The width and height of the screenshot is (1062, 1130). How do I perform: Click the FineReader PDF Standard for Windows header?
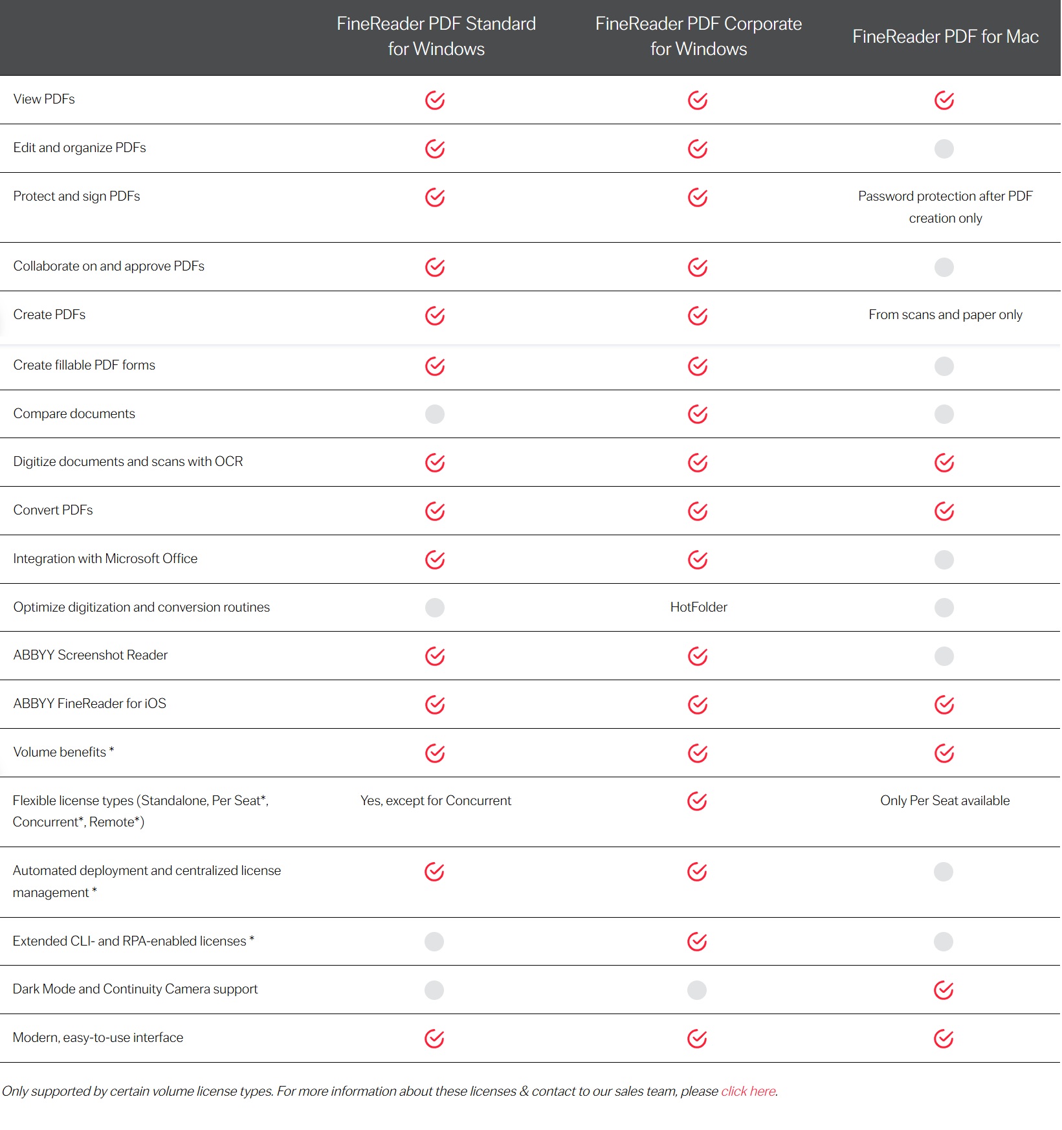tap(436, 36)
